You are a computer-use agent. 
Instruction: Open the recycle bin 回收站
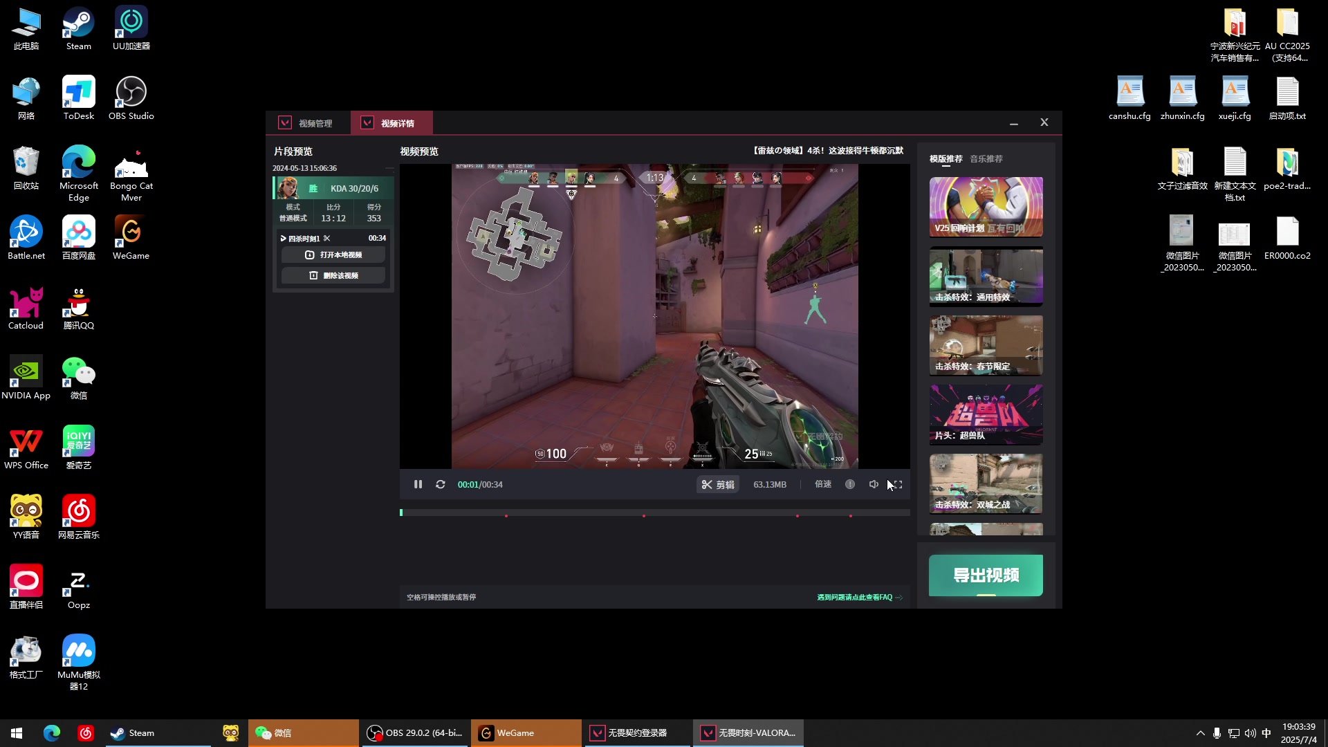coord(26,169)
